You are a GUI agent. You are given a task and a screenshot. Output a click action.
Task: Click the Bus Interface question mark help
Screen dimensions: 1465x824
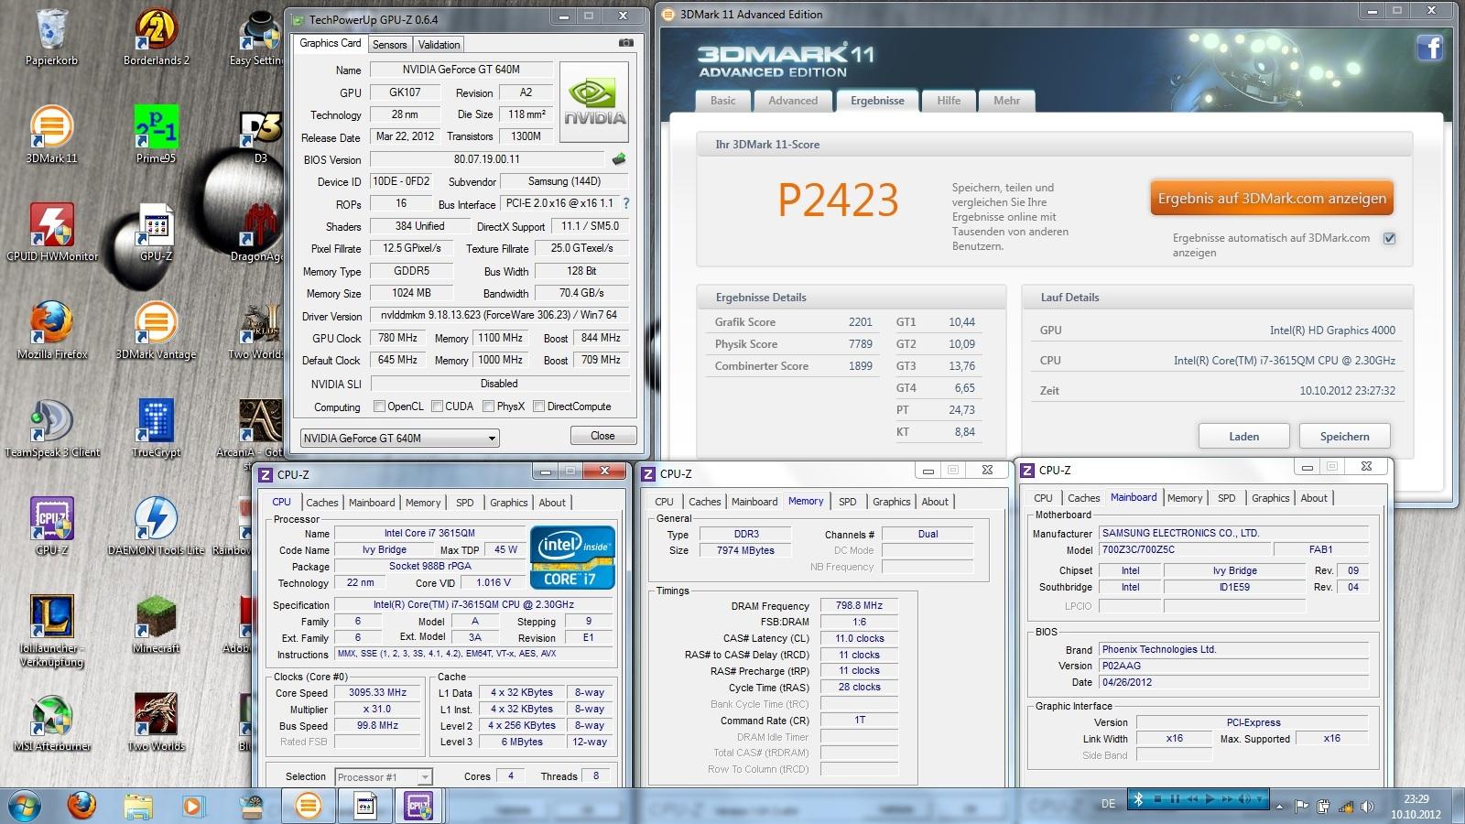click(626, 203)
